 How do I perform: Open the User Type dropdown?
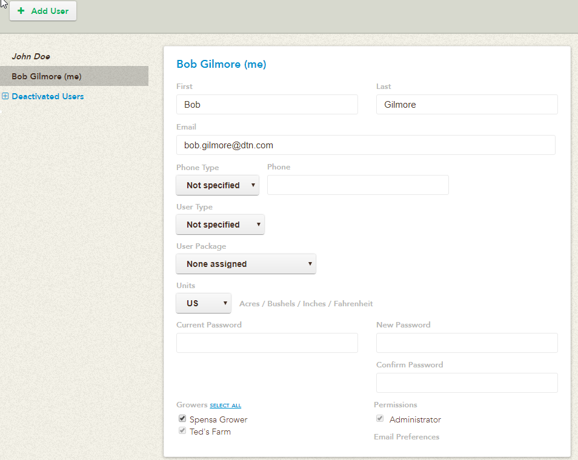click(220, 225)
